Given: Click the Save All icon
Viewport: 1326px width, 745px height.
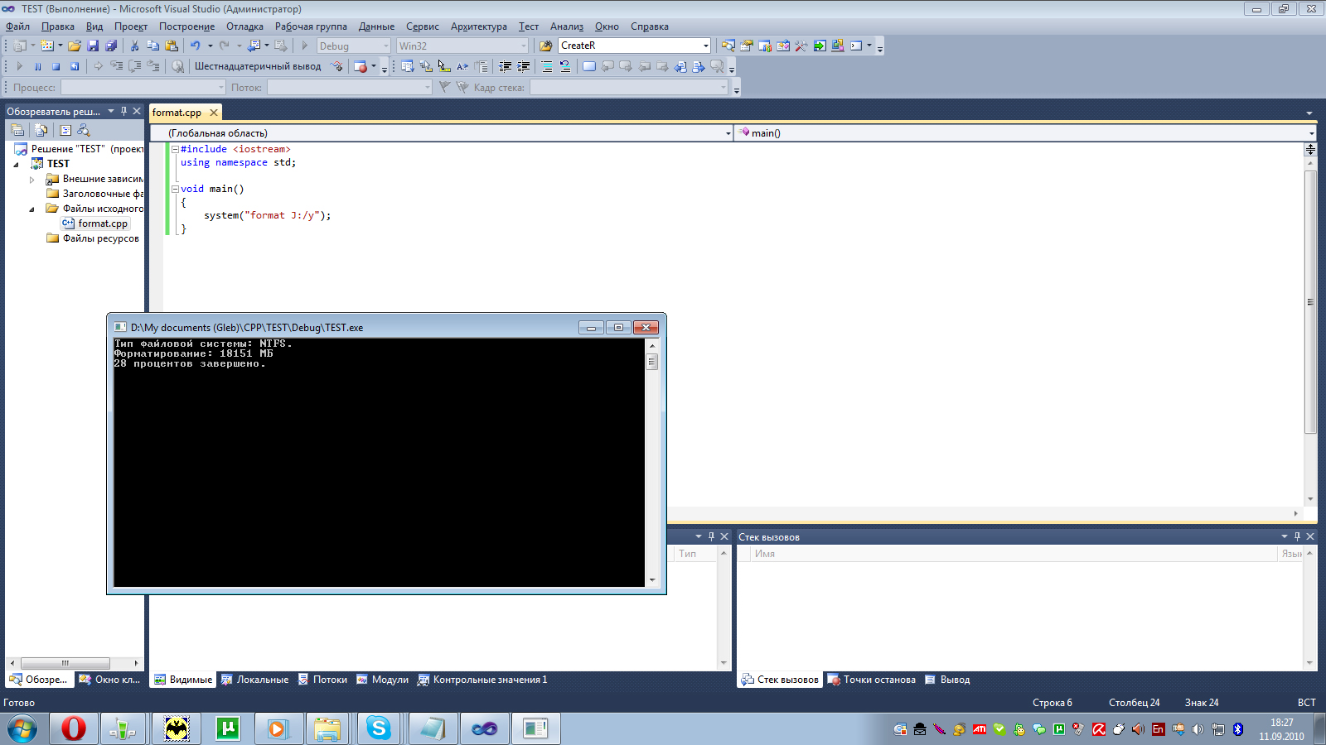Looking at the screenshot, I should [x=111, y=46].
